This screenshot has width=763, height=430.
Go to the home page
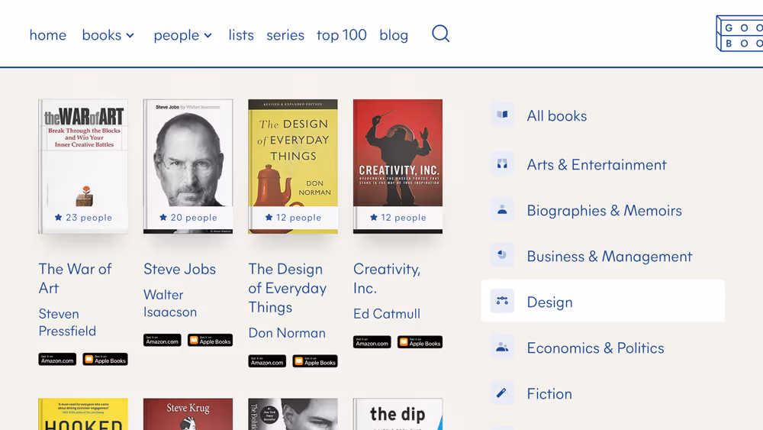47,35
